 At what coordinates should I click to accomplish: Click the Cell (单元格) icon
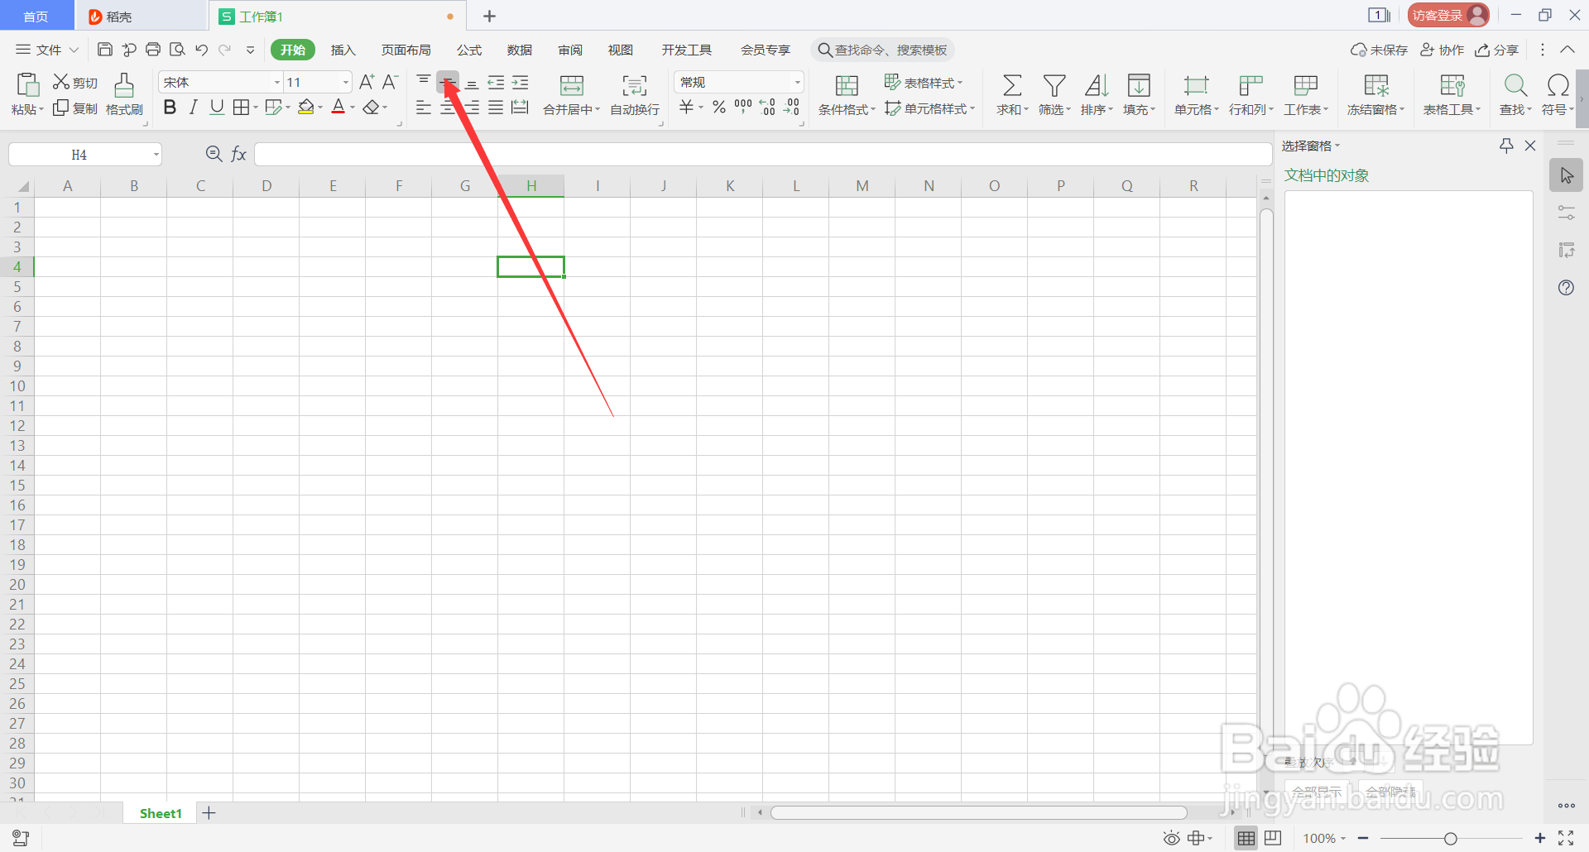click(x=1196, y=85)
